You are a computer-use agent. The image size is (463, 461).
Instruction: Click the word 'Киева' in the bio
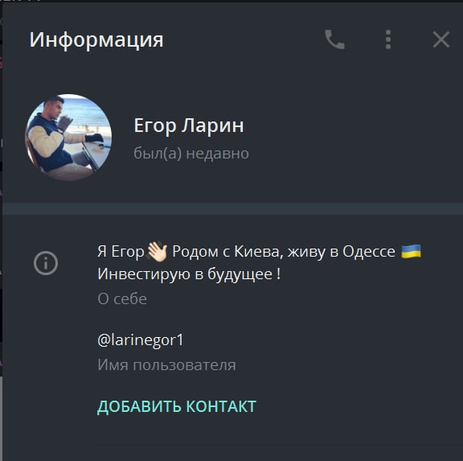[256, 252]
